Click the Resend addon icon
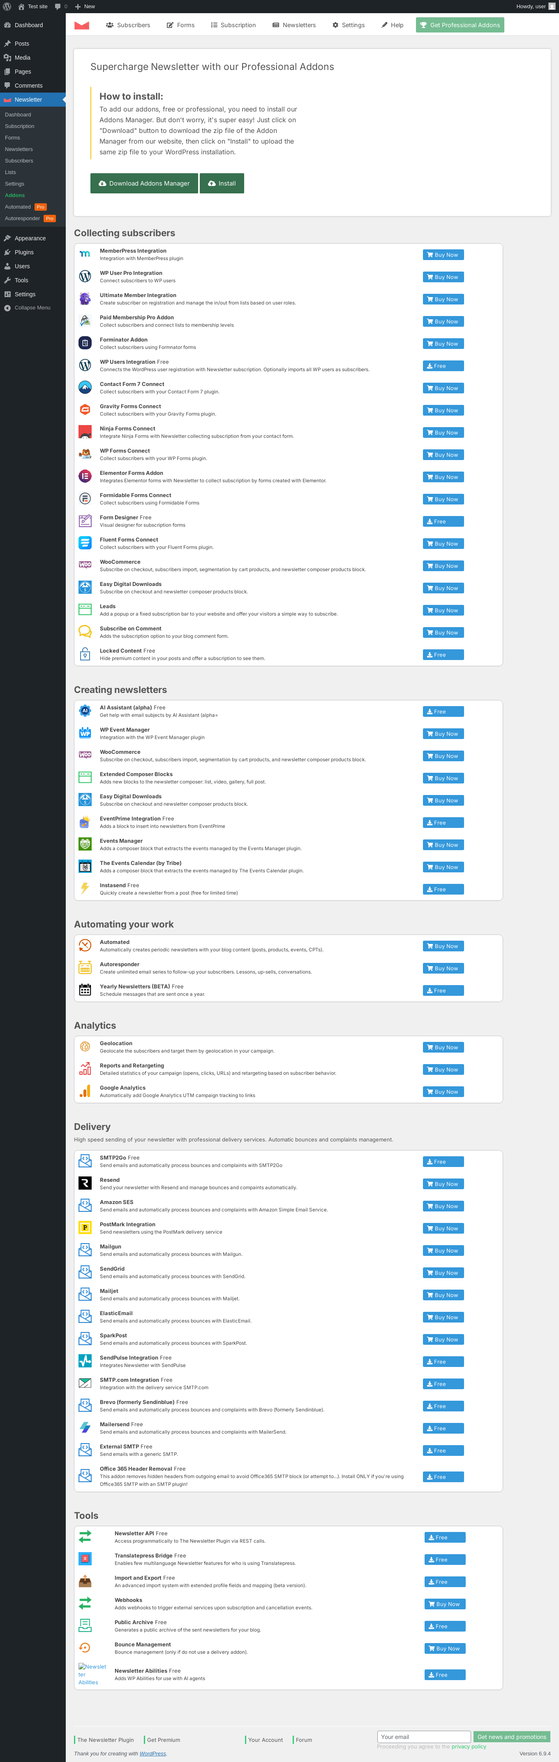This screenshot has height=1762, width=559. coord(85,1183)
